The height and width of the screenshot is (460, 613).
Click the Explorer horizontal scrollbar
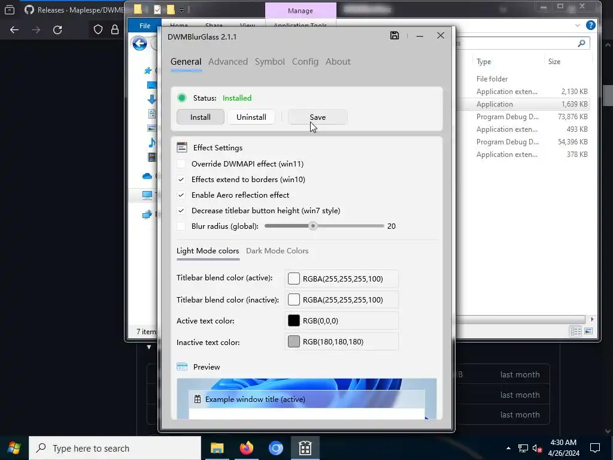click(520, 320)
